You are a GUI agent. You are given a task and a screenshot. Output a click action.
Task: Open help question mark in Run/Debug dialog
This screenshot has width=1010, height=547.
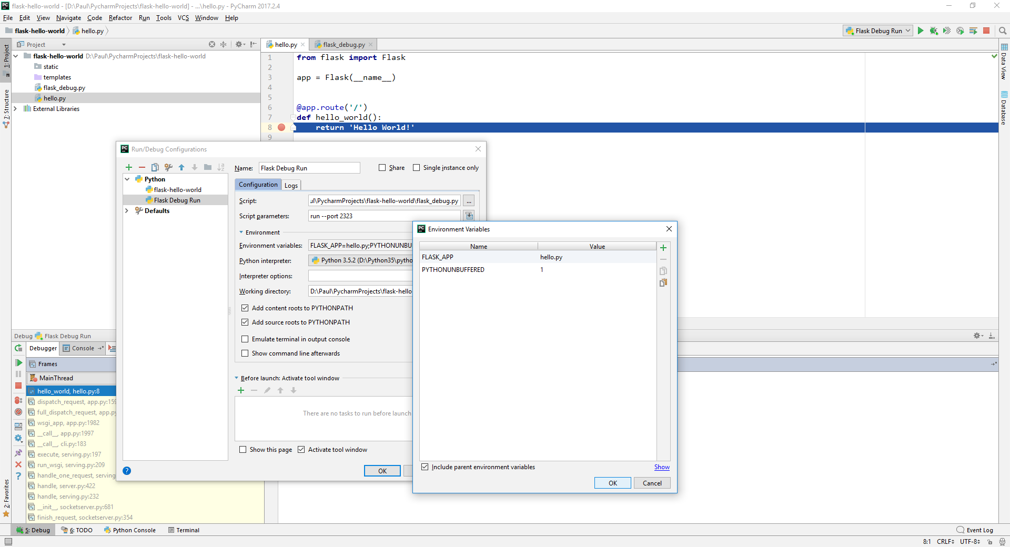(x=127, y=471)
